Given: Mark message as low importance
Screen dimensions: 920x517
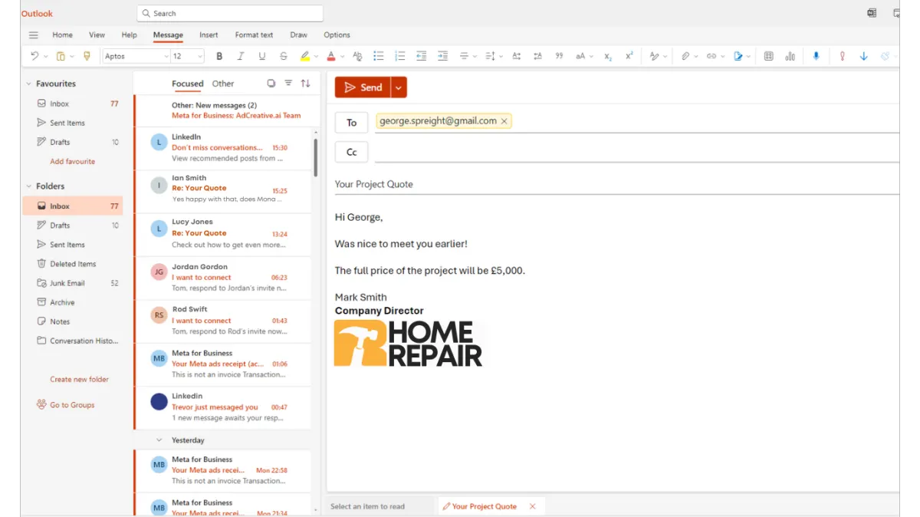Looking at the screenshot, I should tap(864, 56).
